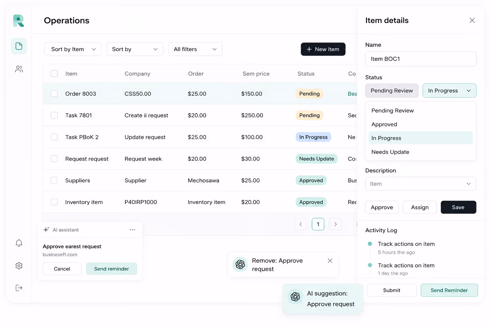
Task: Toggle the select-all checkbox in table header
Action: (54, 74)
